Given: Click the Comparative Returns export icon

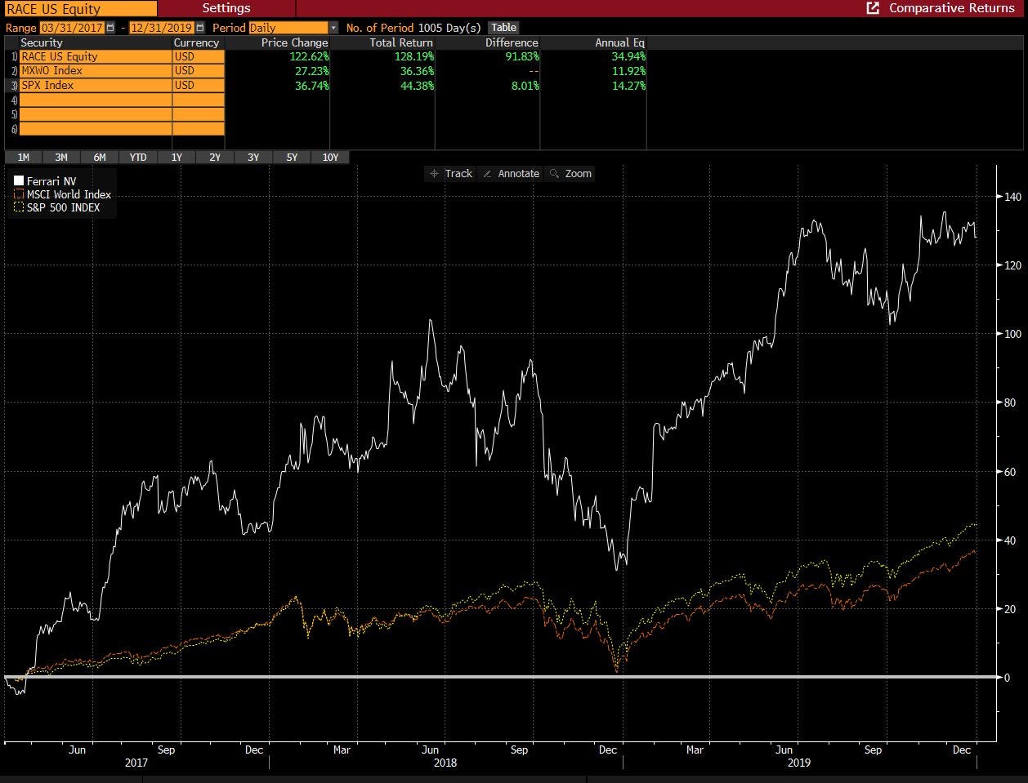Looking at the screenshot, I should 873,8.
